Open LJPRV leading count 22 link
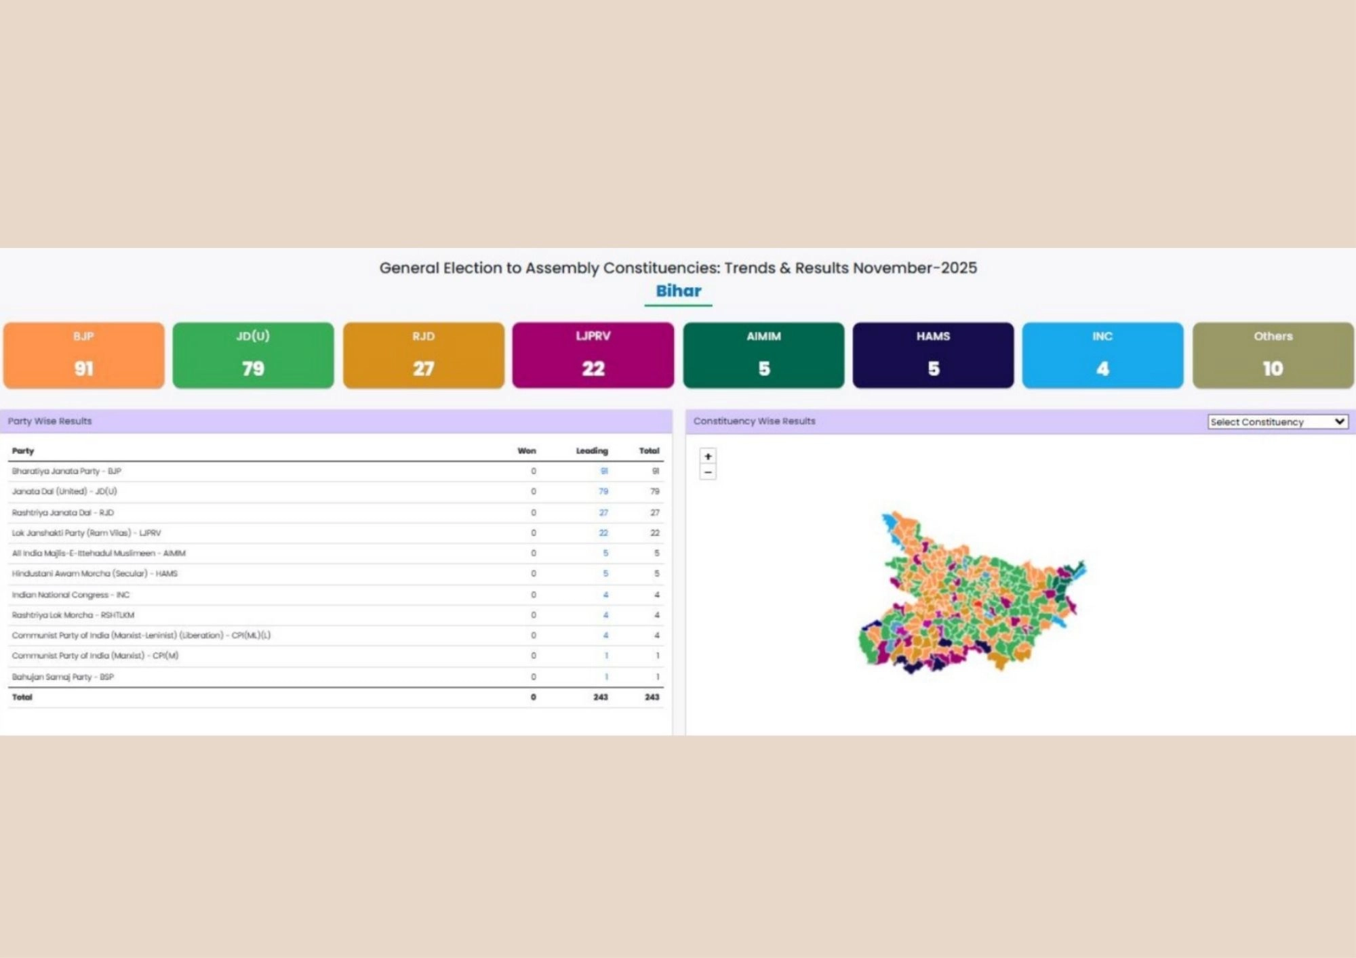The height and width of the screenshot is (958, 1356). 603,533
